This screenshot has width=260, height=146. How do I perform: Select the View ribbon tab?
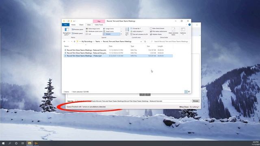[89, 25]
